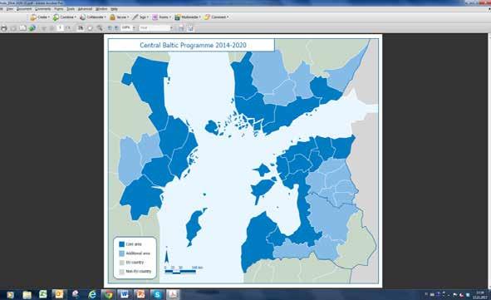
Task: Open File Explorer from the taskbar
Action: [27, 295]
